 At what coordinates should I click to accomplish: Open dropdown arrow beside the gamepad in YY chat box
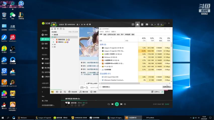[x=84, y=88]
